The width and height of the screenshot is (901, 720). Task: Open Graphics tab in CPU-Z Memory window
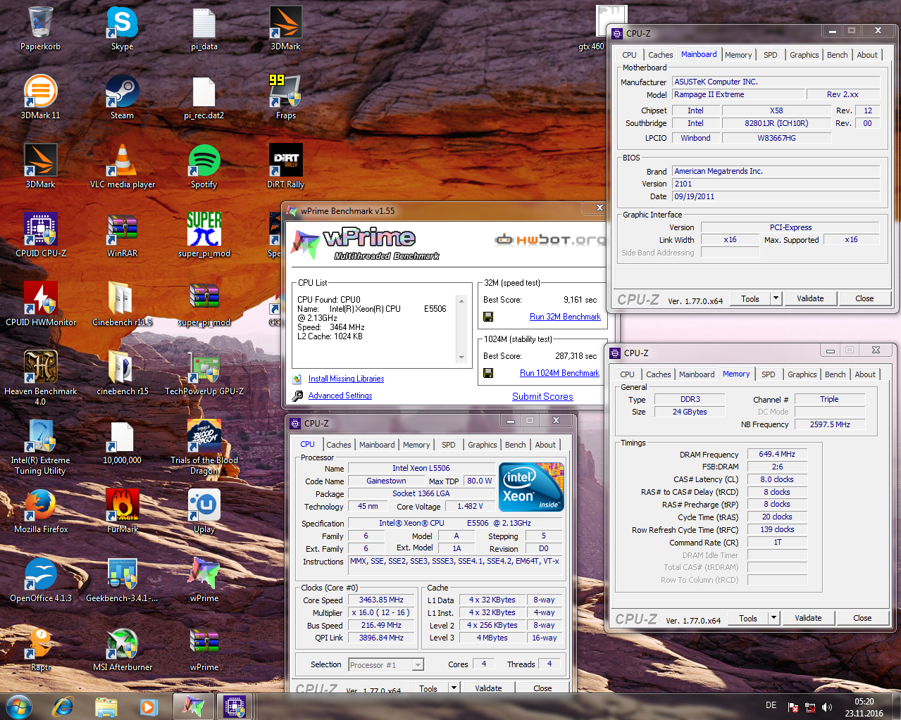point(802,374)
